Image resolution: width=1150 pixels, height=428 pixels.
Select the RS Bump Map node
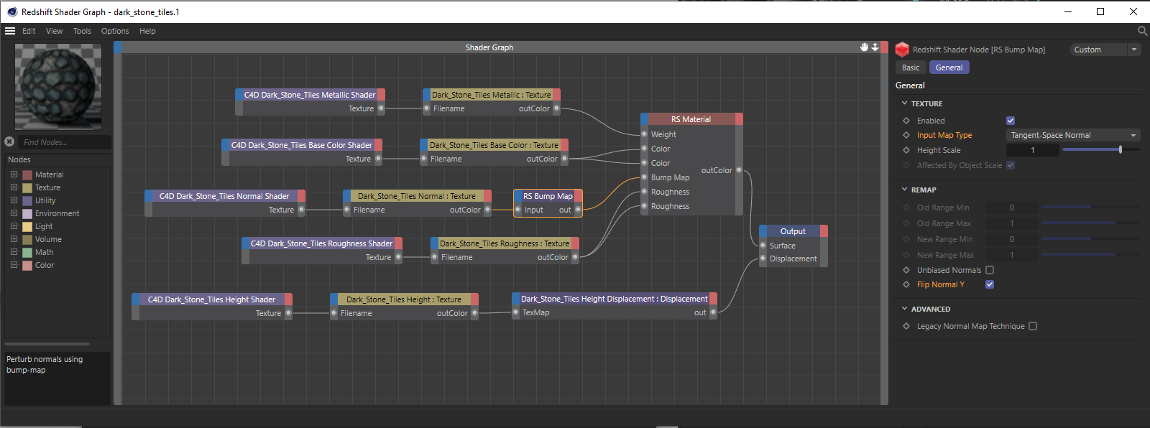pos(548,196)
